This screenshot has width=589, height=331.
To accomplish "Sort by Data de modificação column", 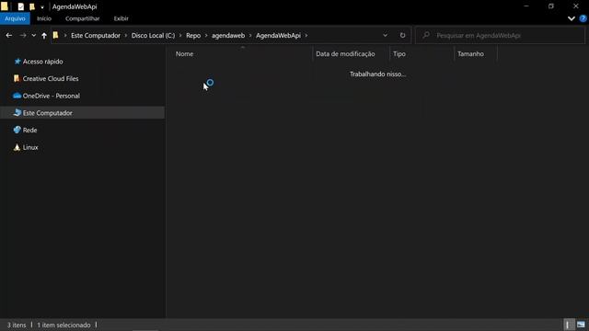I will pyautogui.click(x=345, y=53).
